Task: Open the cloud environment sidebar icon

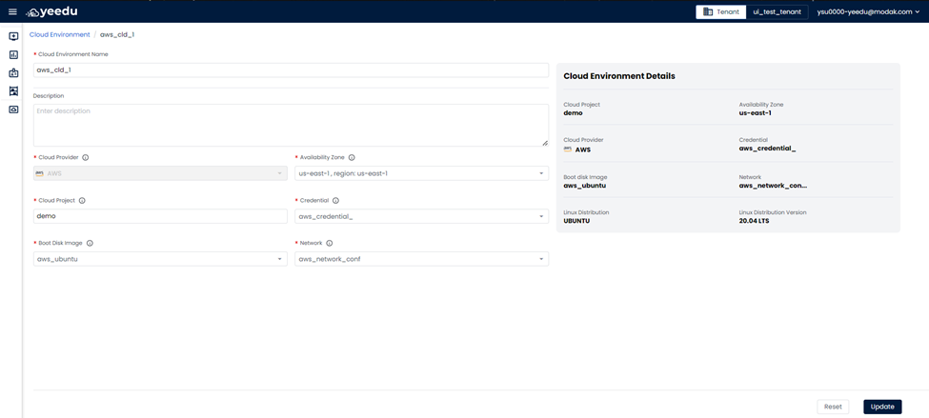Action: [13, 109]
